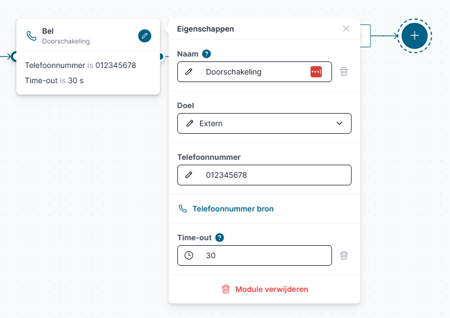Click Module verwijderen button
Viewport: 450px width, 318px height.
click(264, 289)
